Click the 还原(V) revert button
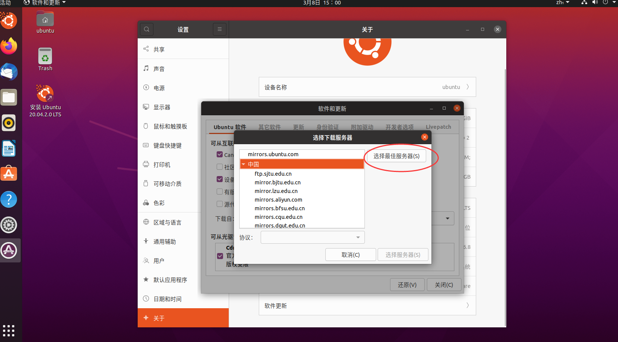The image size is (618, 342). coord(407,285)
